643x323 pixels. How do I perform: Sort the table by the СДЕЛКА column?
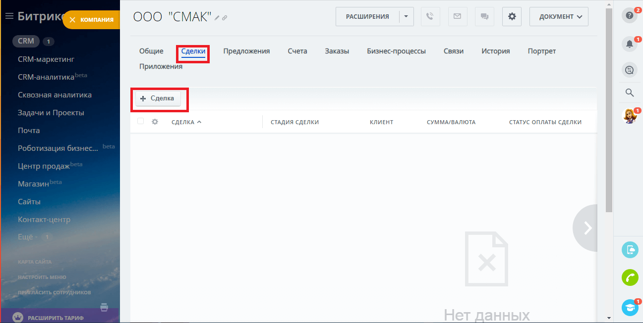pos(186,122)
